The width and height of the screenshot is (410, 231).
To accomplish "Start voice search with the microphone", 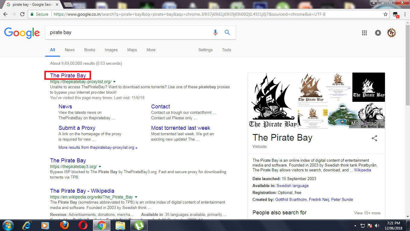I will (x=215, y=33).
